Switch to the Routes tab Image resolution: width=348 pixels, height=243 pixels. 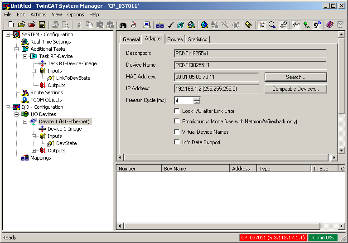point(175,39)
